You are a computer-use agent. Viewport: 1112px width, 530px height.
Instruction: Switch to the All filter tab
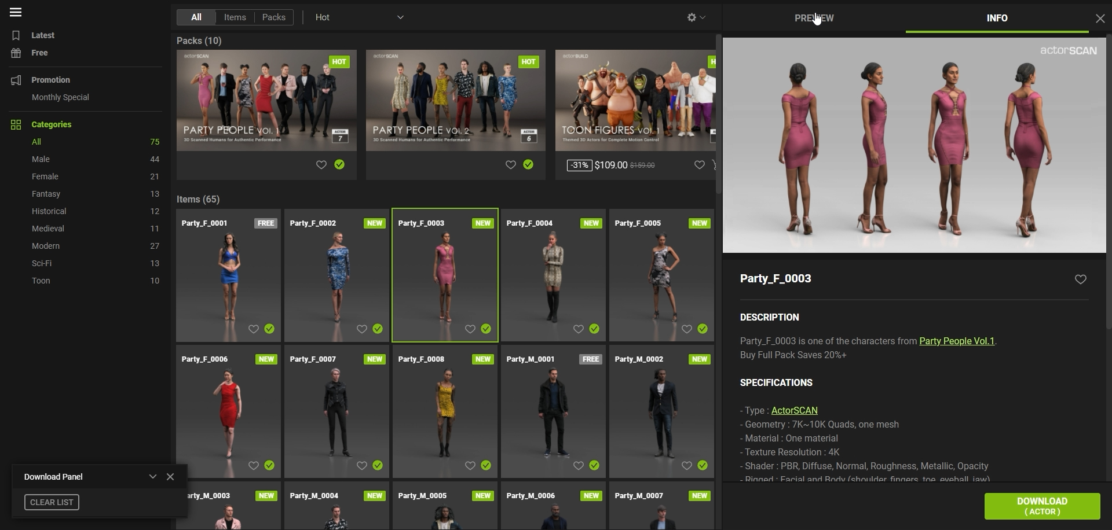[196, 17]
